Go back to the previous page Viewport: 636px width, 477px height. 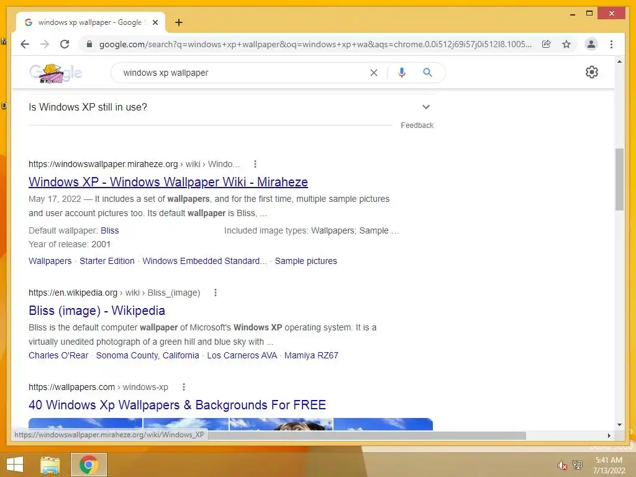click(25, 44)
